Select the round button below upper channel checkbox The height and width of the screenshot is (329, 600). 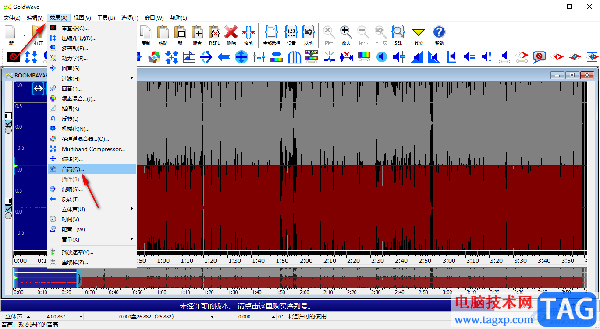click(8, 130)
